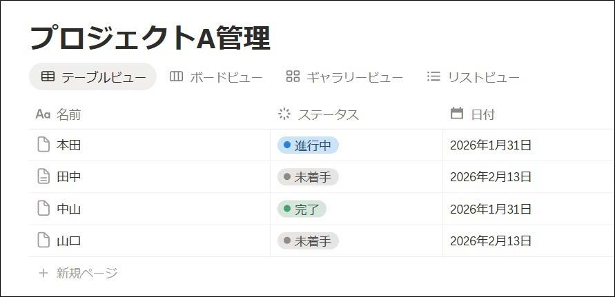
Task: Click the calendar icon in 日付 header
Action: tap(456, 114)
